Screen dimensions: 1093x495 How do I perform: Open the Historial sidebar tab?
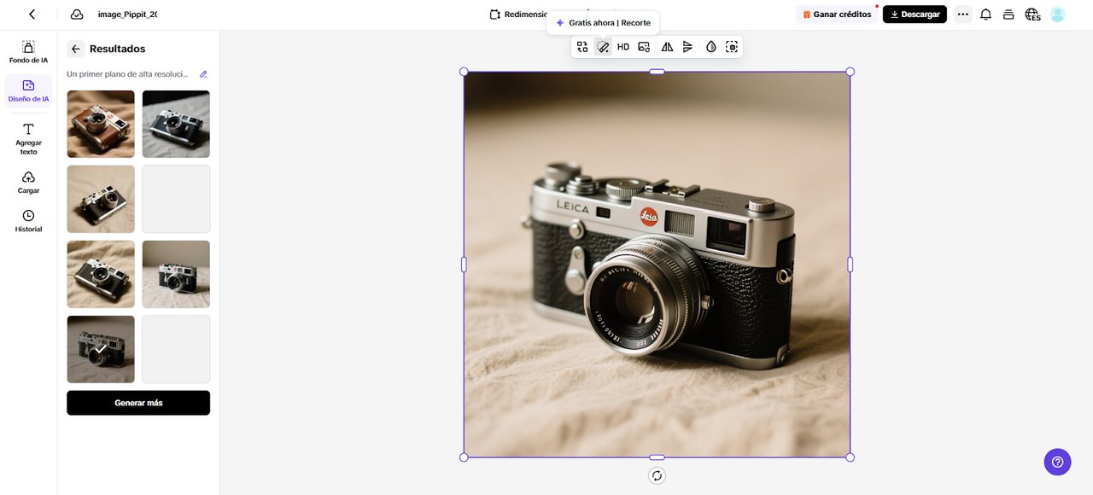pos(28,220)
